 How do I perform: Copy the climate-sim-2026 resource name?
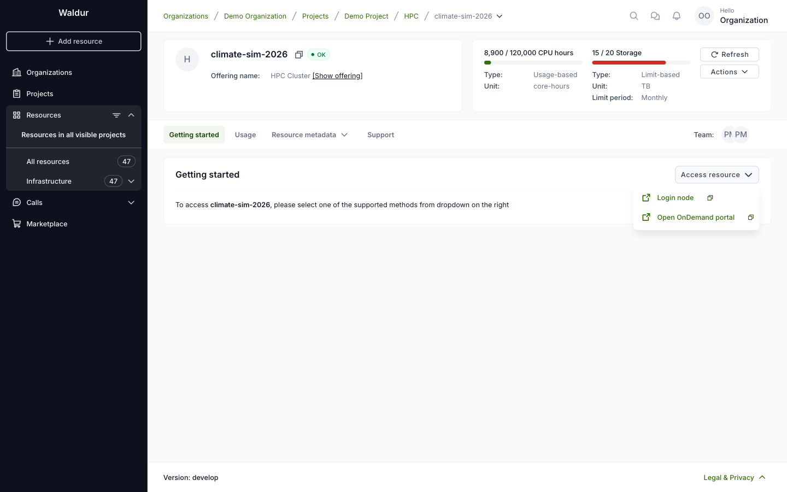tap(299, 55)
